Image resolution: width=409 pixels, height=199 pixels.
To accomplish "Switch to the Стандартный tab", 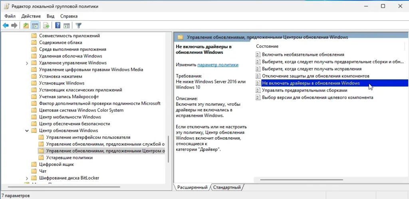I will (227, 187).
